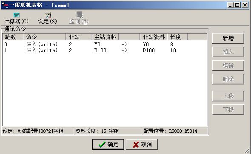The width and height of the screenshot is (251, 154).
Task: Click the application icon in title bar
Action: (5, 5)
